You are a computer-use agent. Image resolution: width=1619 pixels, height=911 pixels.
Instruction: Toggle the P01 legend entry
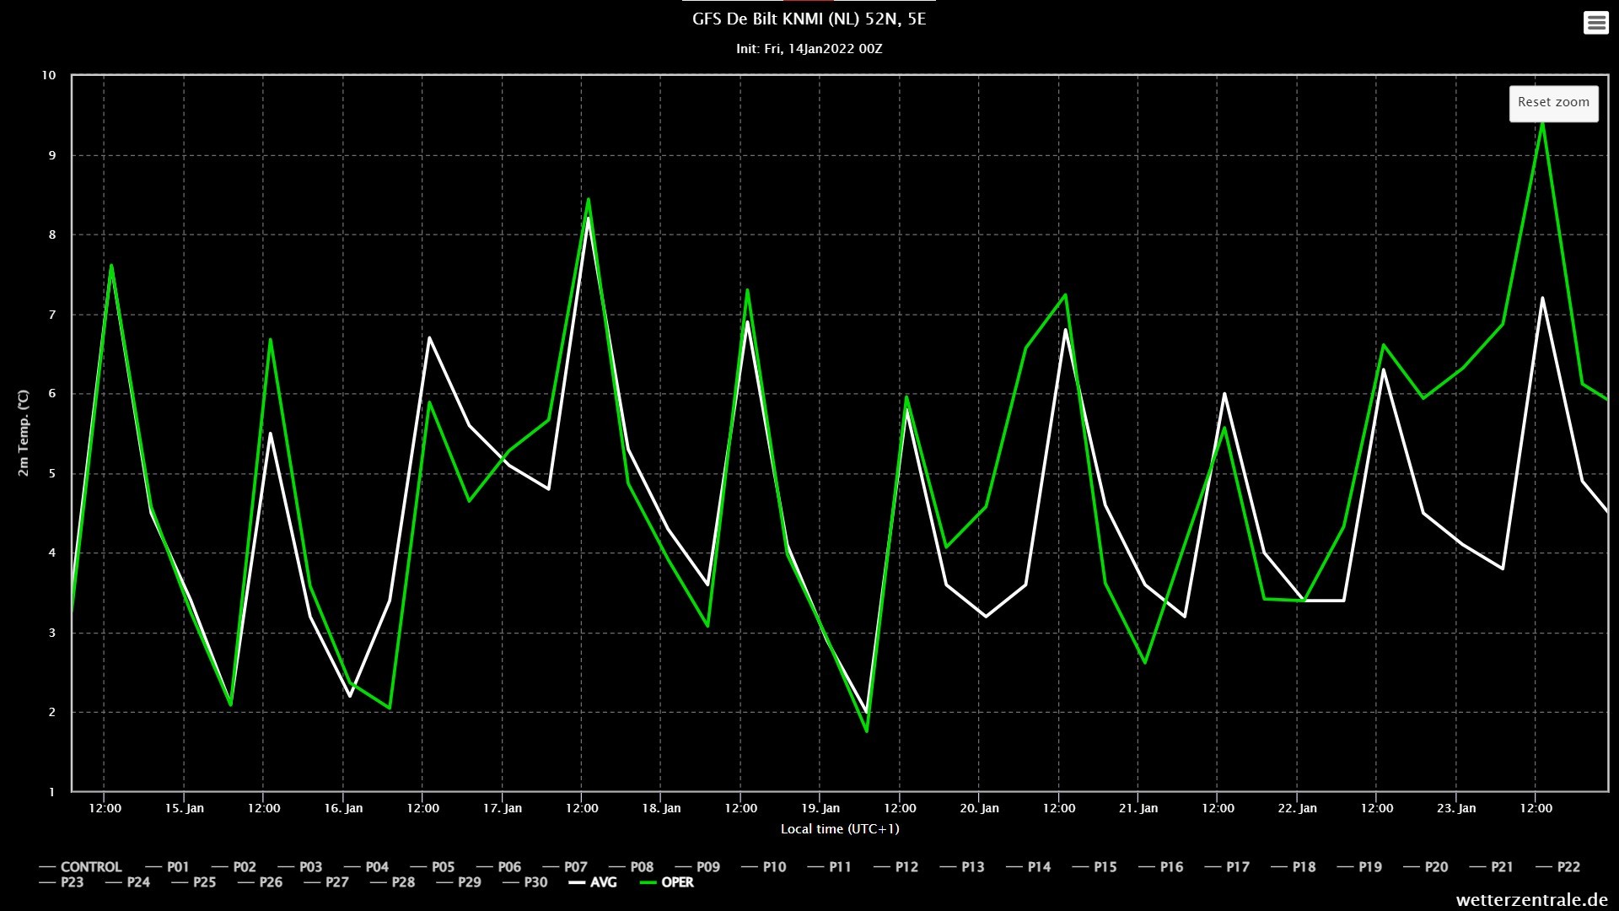point(178,867)
